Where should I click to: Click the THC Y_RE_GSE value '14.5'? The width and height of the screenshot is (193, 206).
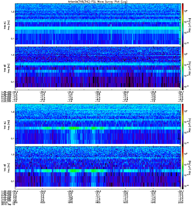coord(15,193)
